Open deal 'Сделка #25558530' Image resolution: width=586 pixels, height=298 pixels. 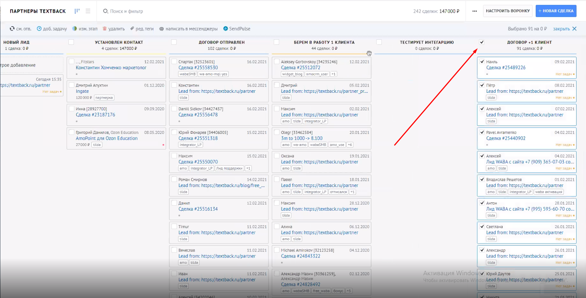point(198,68)
